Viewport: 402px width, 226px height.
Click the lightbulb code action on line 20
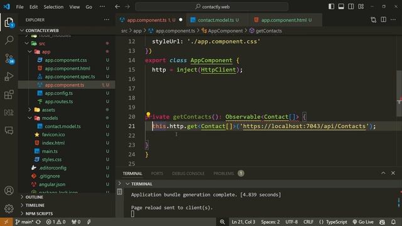[x=148, y=114]
